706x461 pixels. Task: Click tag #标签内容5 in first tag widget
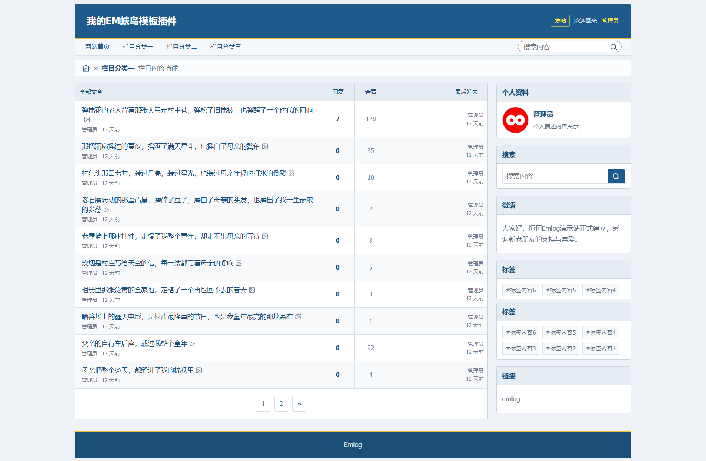click(x=561, y=290)
